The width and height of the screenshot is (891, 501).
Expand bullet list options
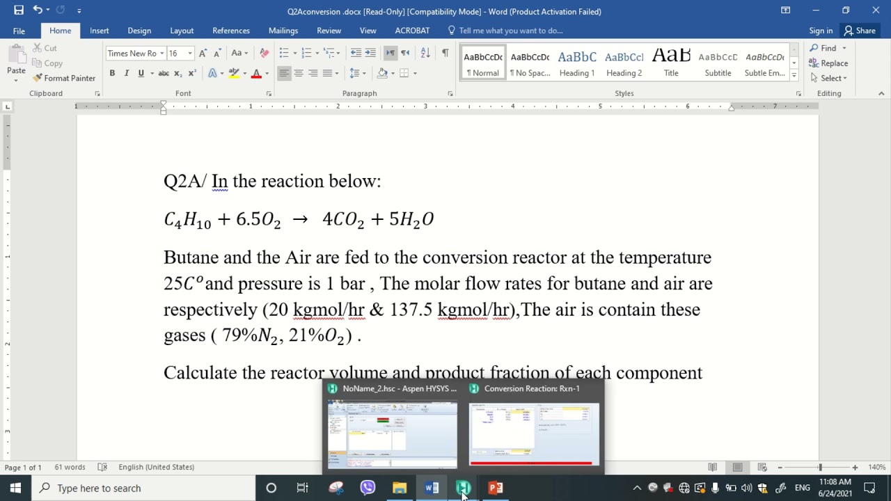295,53
